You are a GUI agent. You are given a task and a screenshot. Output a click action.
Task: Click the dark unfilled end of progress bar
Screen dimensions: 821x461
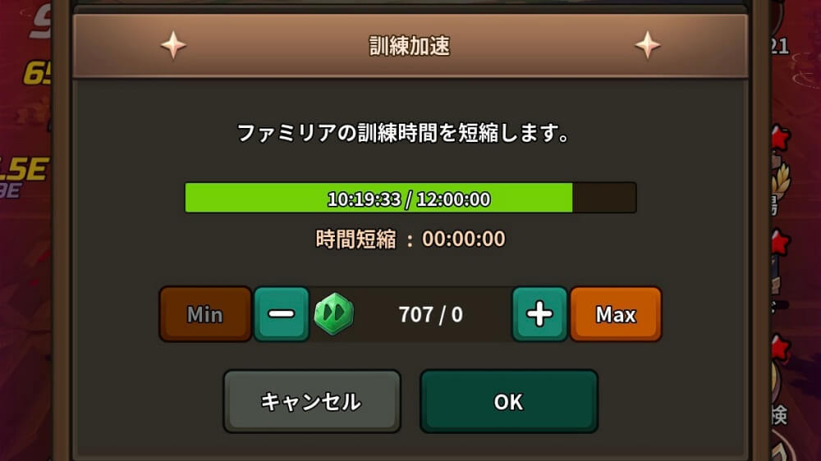(604, 198)
